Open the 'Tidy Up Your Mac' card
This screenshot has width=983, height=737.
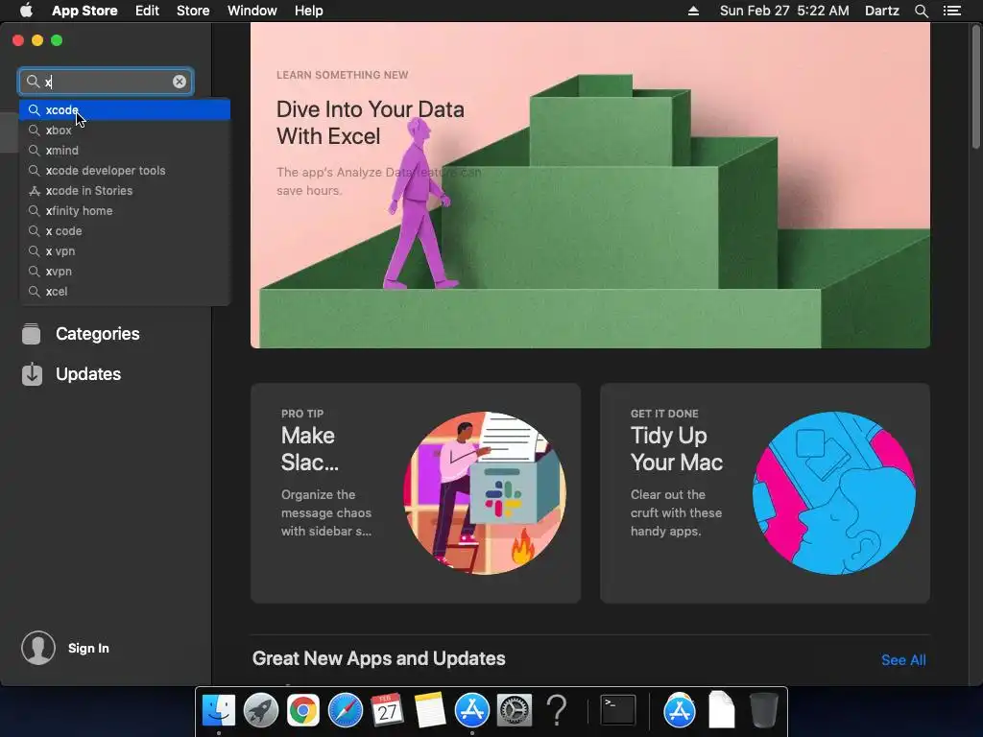click(765, 493)
